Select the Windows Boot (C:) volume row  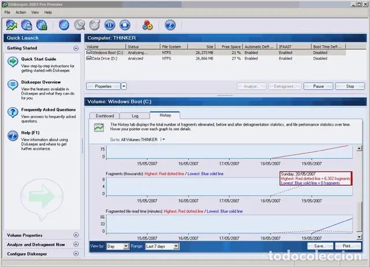coord(215,53)
